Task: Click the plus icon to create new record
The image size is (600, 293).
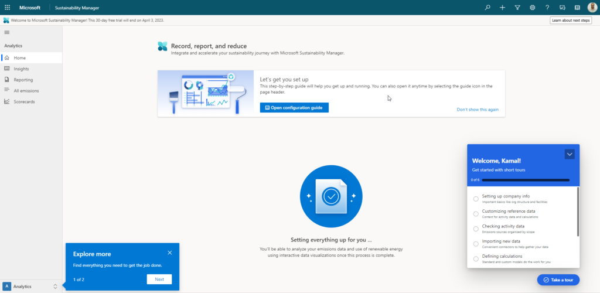Action: [502, 7]
